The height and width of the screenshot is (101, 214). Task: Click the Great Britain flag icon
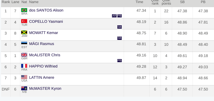click(x=24, y=55)
